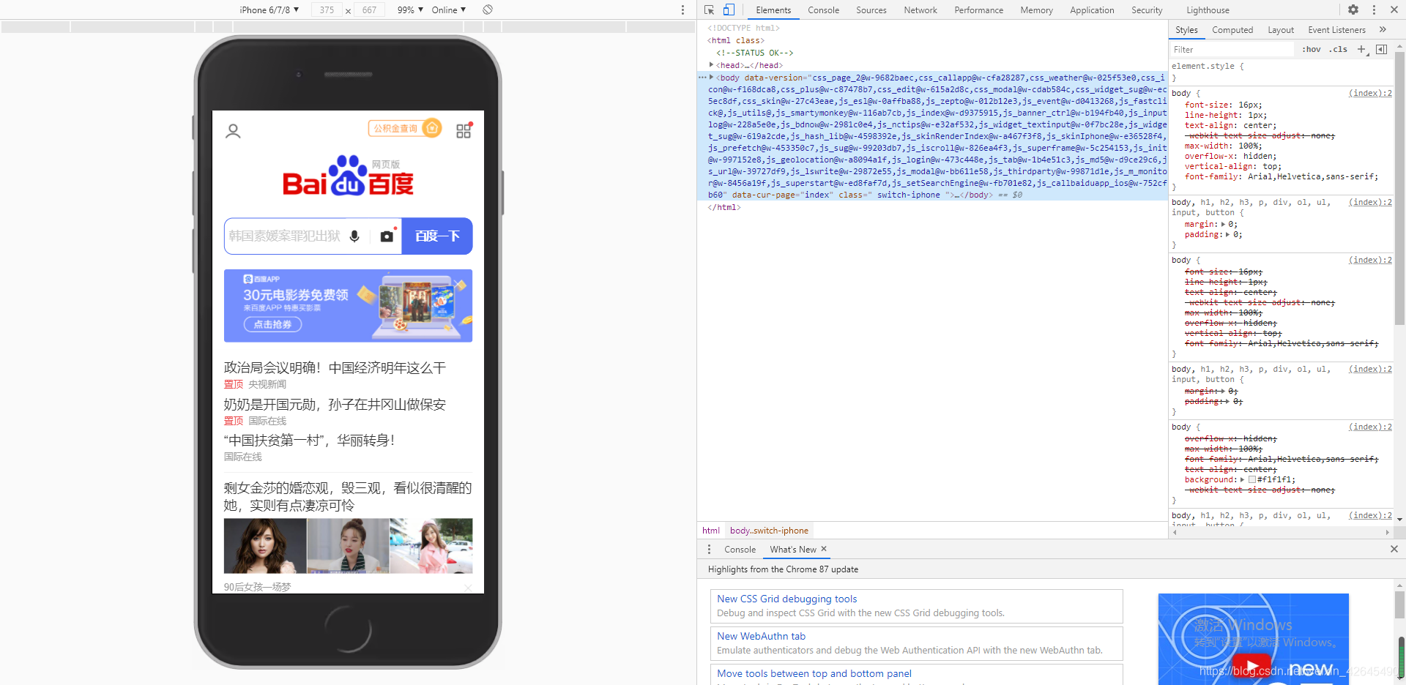This screenshot has width=1406, height=685.
Task: Tap the camera image search icon
Action: click(x=387, y=236)
